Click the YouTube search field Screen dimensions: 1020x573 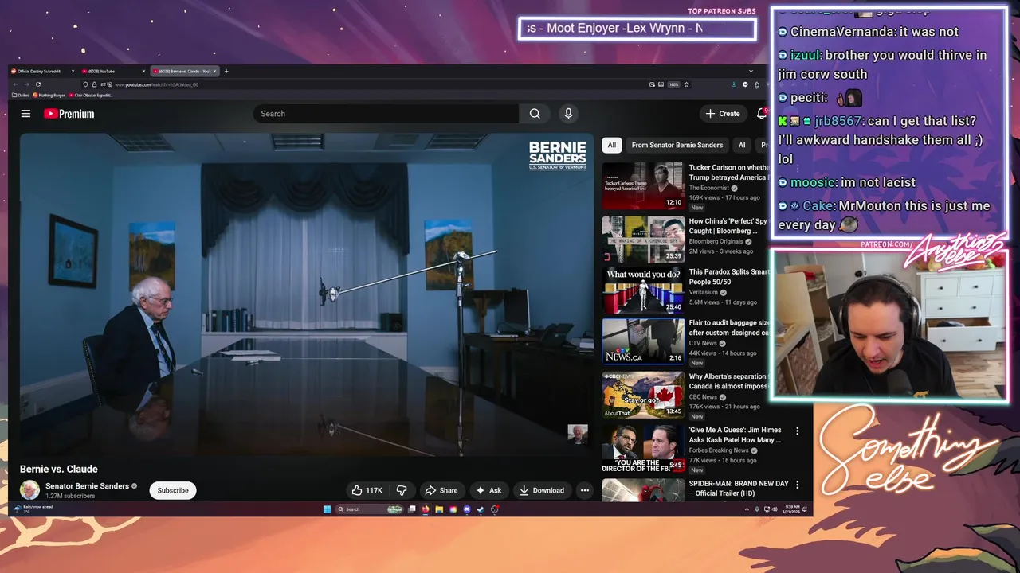click(386, 114)
